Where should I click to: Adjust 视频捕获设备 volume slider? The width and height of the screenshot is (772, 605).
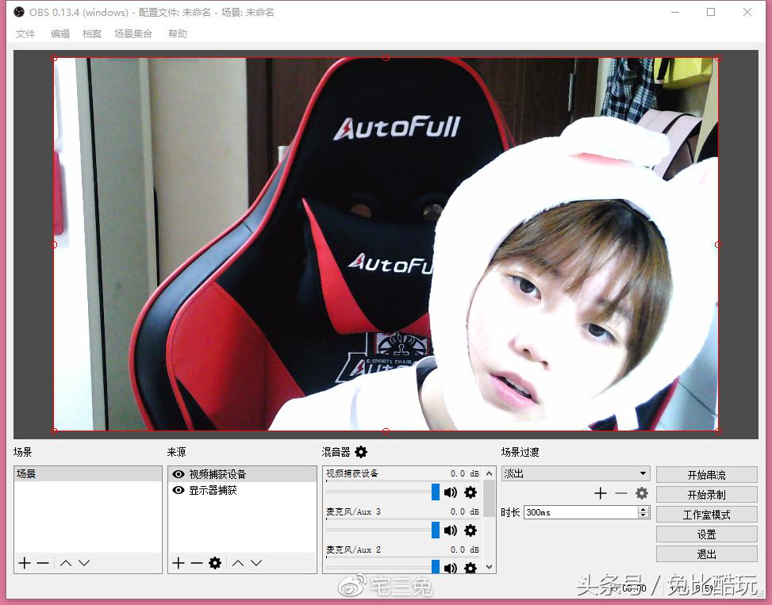[x=436, y=492]
